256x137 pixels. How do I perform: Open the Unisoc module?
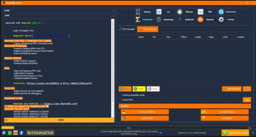pyautogui.click(x=144, y=12)
